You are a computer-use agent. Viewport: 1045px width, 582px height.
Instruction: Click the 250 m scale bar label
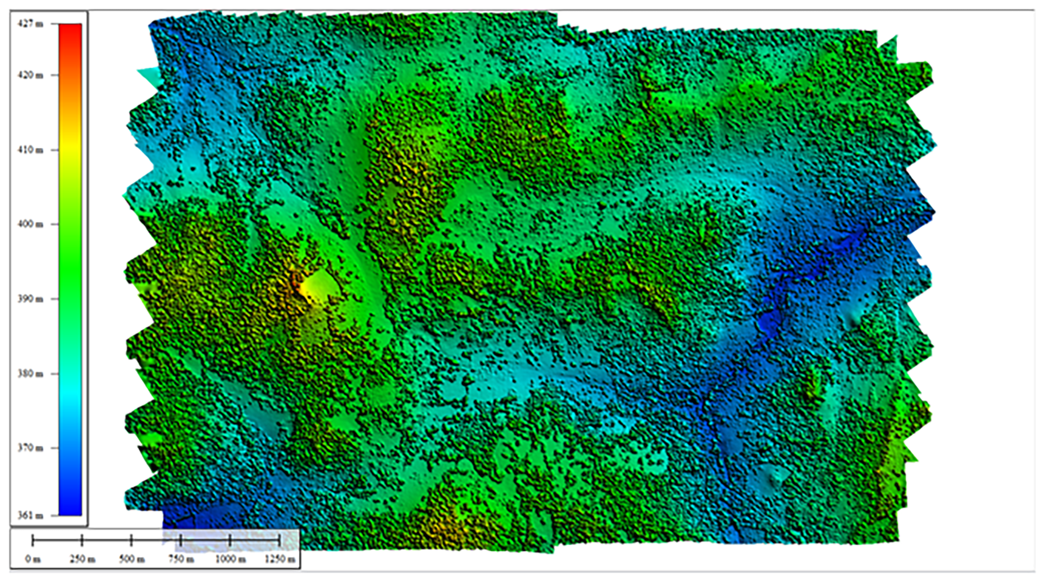tap(82, 559)
